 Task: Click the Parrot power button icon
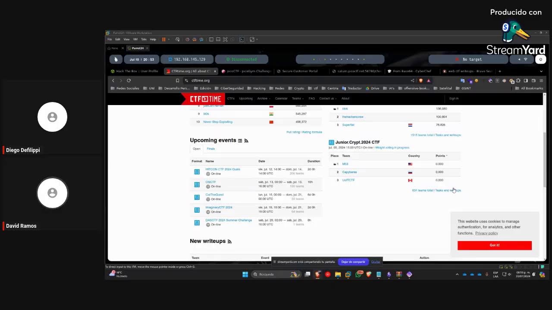point(541,59)
